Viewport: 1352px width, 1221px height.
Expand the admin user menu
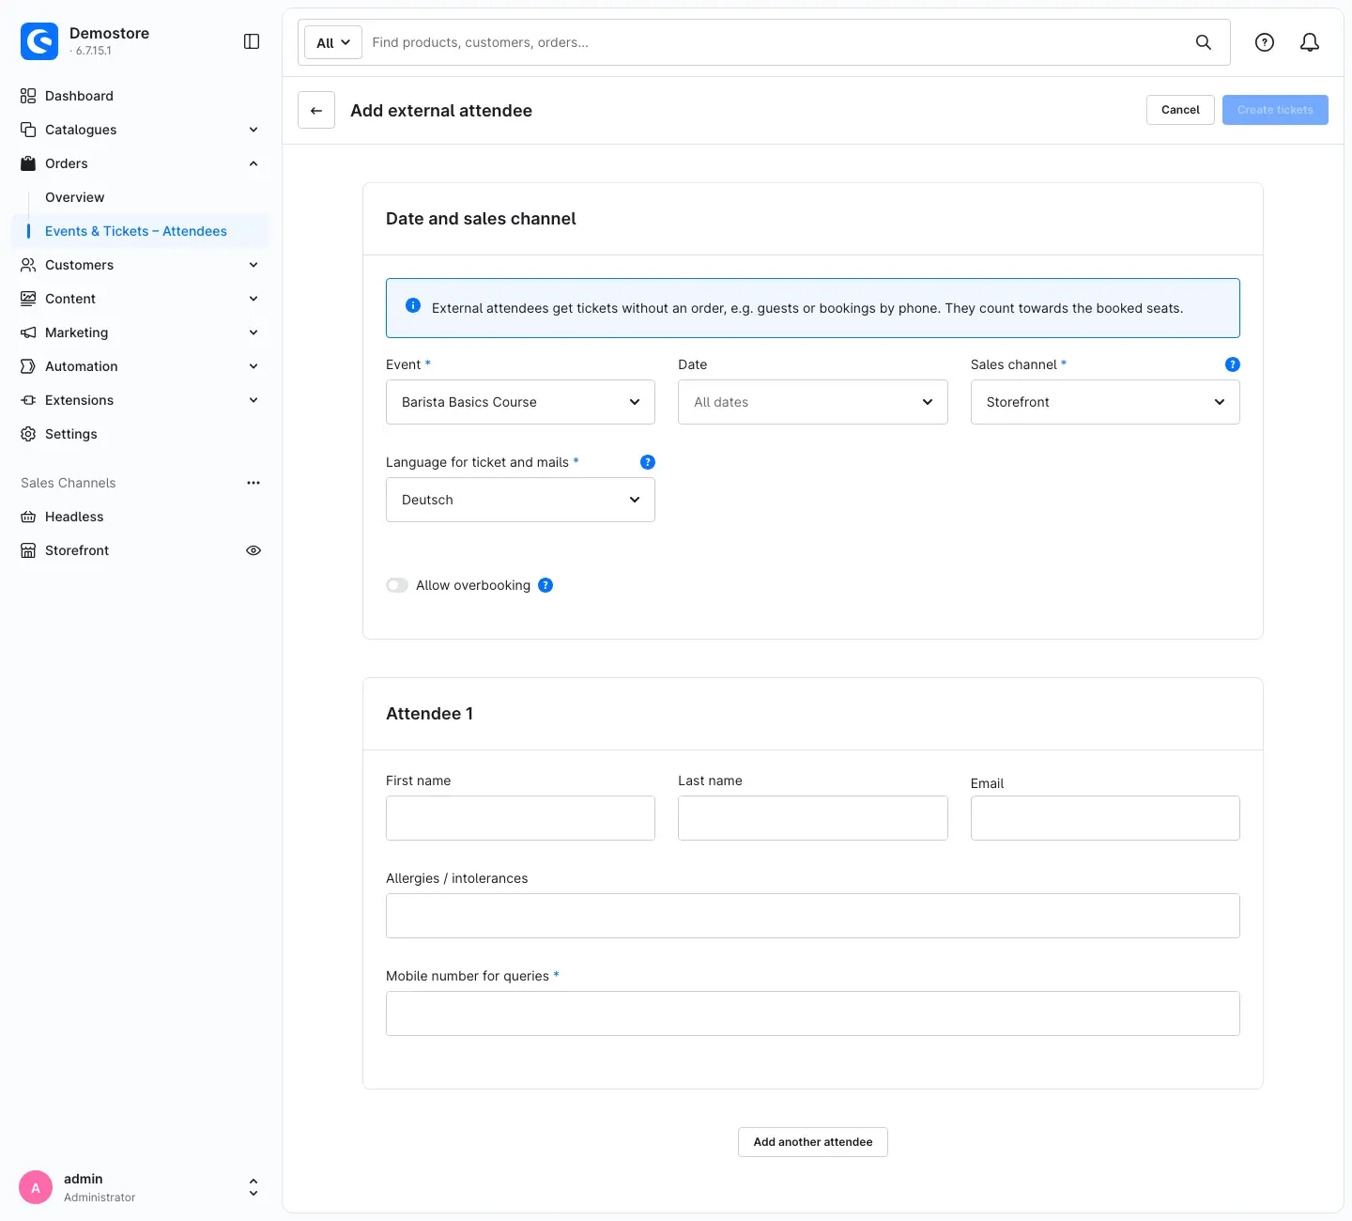pyautogui.click(x=253, y=1187)
